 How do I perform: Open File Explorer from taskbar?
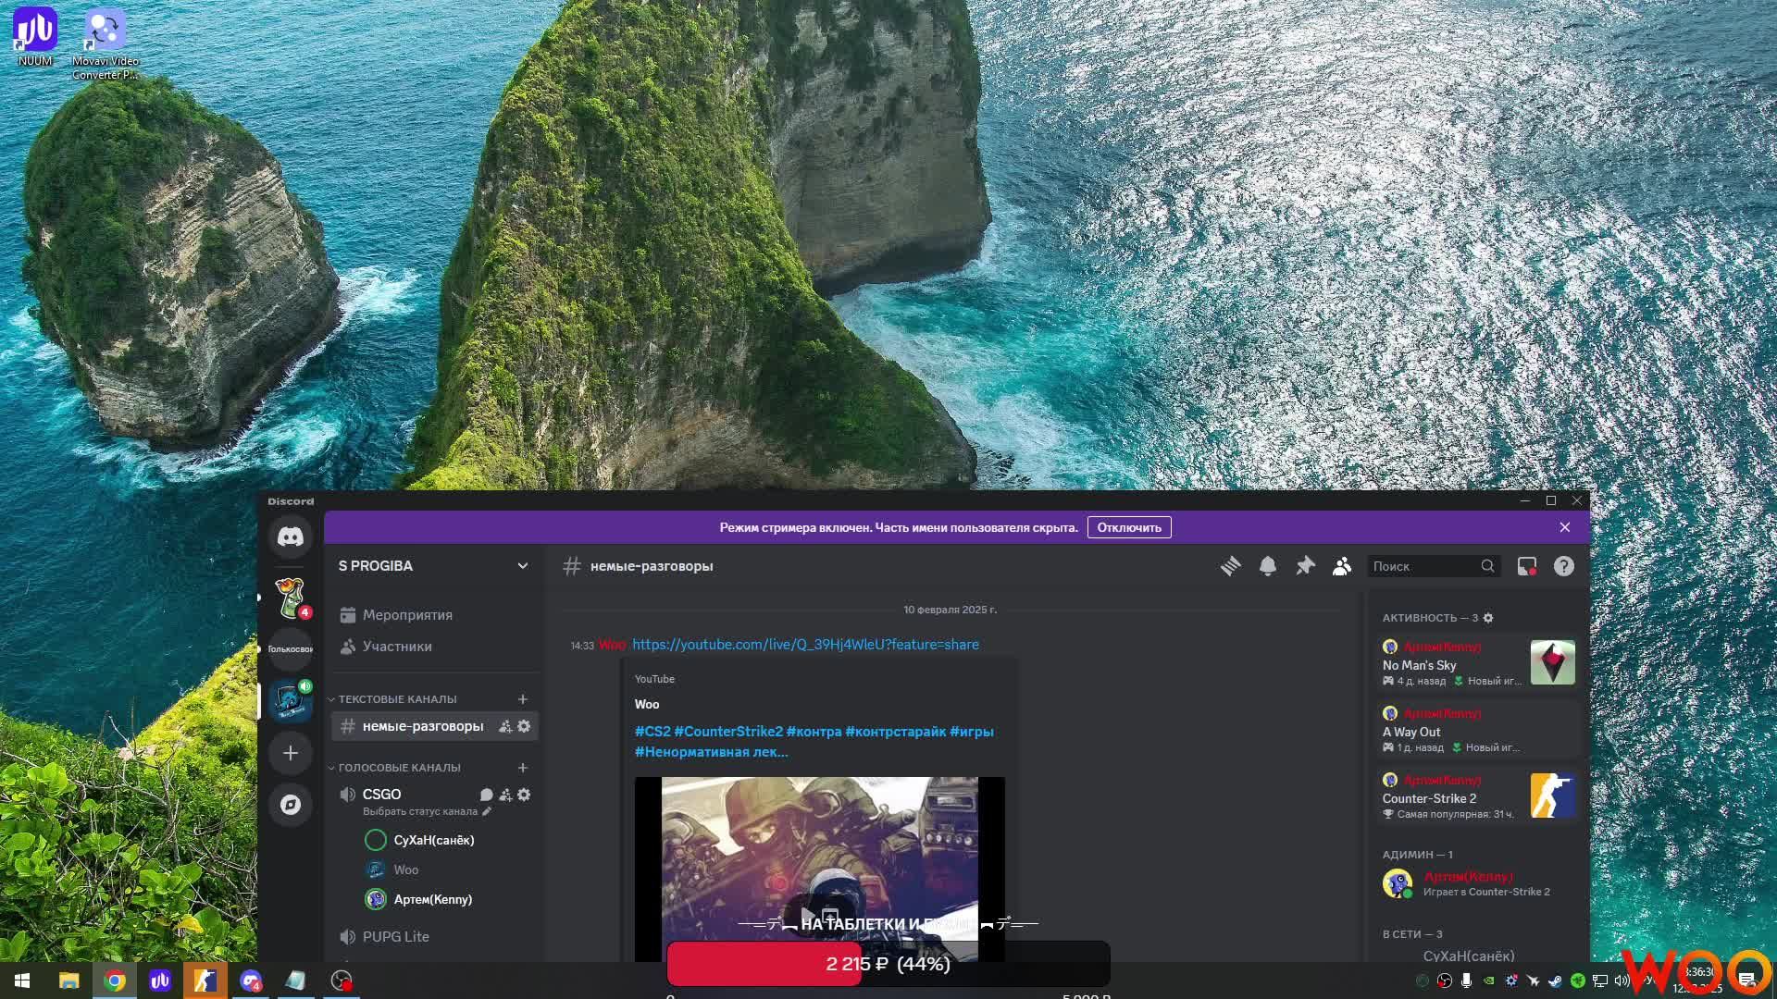pos(68,980)
